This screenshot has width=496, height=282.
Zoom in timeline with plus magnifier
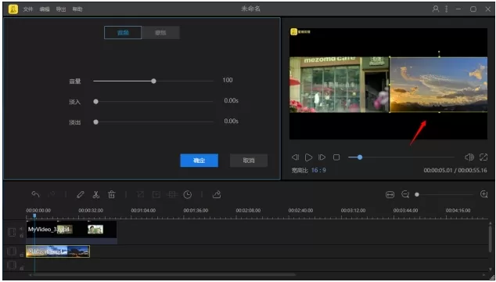tap(484, 194)
